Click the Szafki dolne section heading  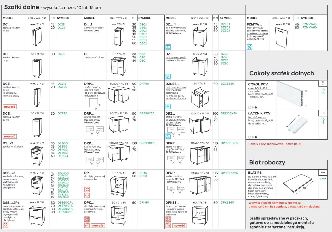coord(21,7)
